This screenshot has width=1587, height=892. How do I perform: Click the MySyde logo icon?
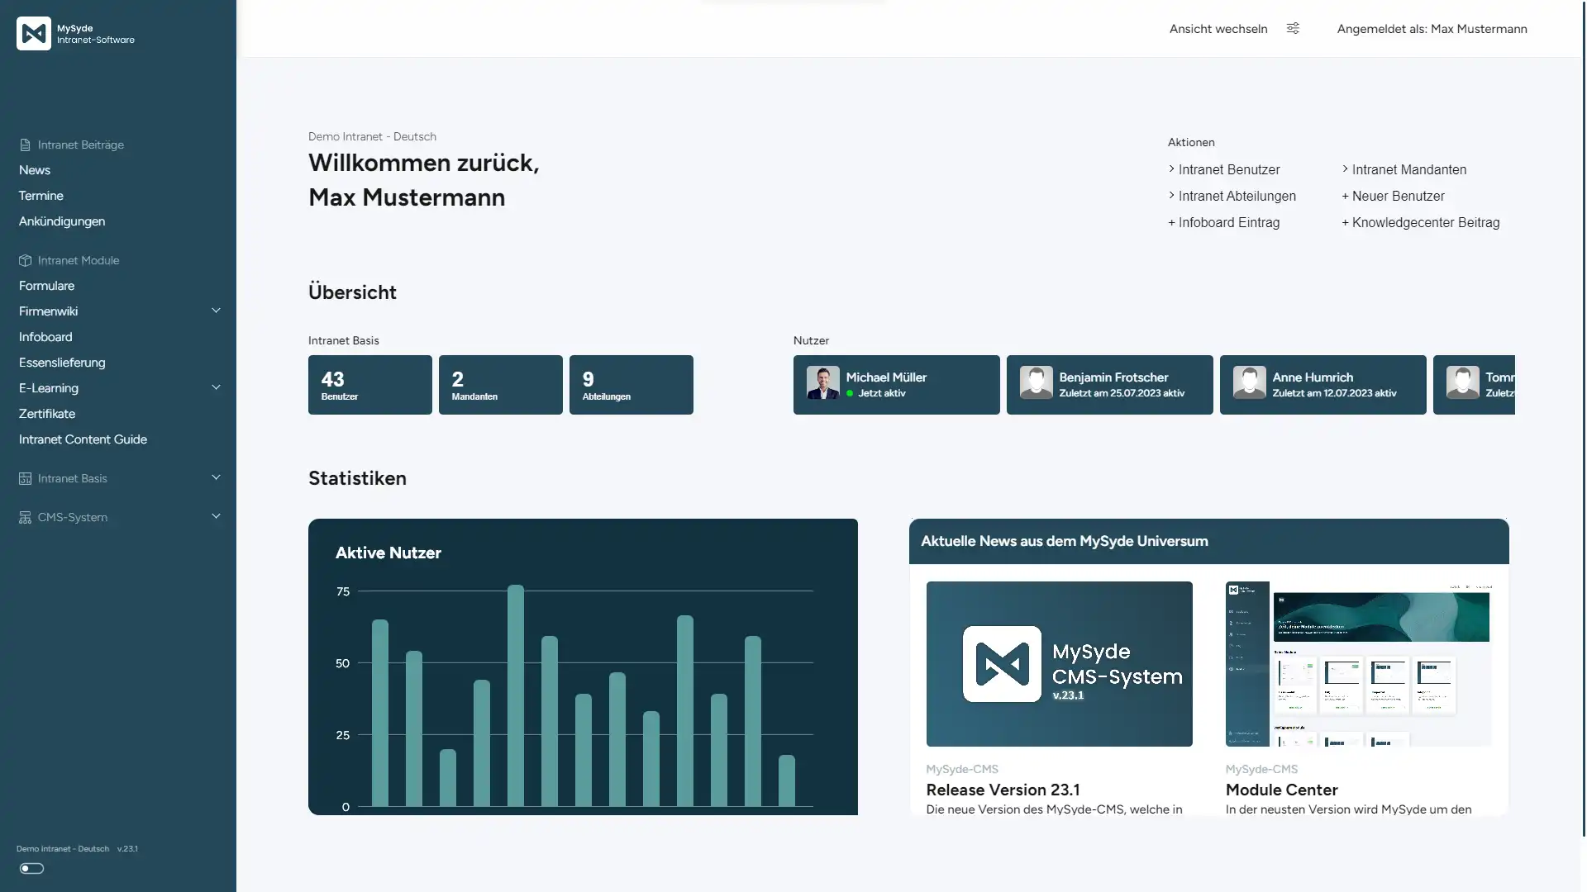34,33
